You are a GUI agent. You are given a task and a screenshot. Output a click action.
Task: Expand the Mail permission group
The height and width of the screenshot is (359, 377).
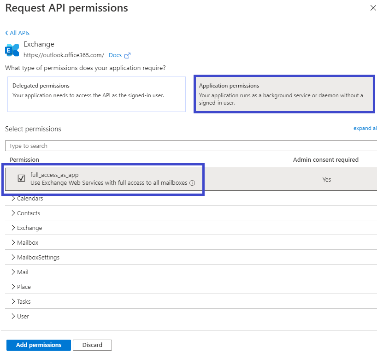(13, 272)
